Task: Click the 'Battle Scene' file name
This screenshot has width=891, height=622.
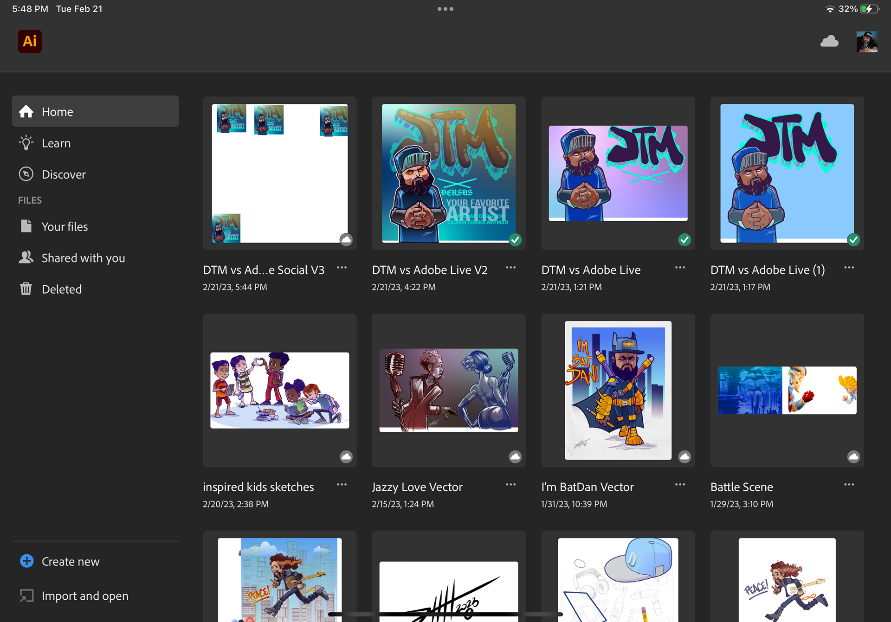Action: pos(742,487)
